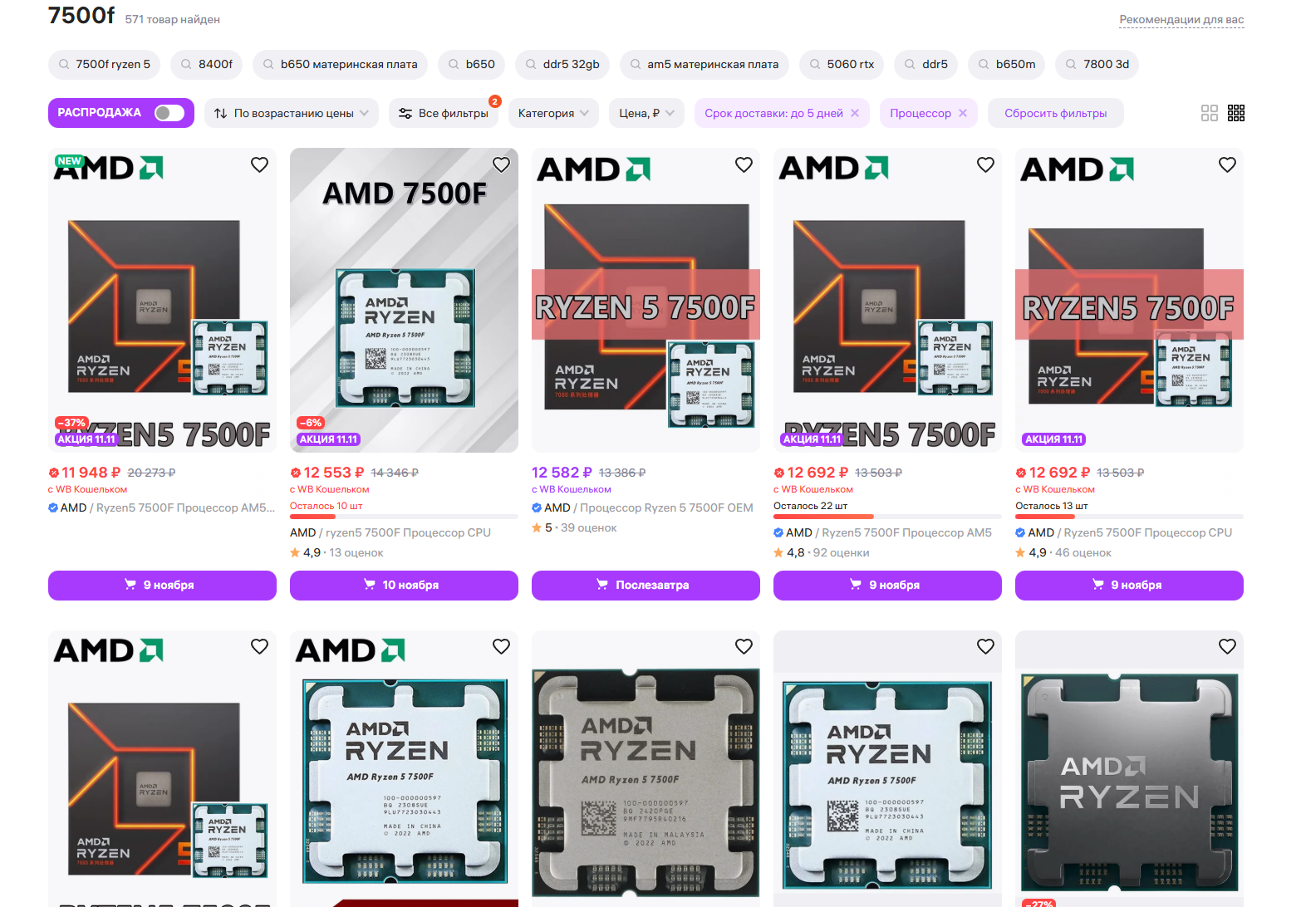The image size is (1301, 907).
Task: Click the price 12 553 ₽
Action: pos(333,473)
